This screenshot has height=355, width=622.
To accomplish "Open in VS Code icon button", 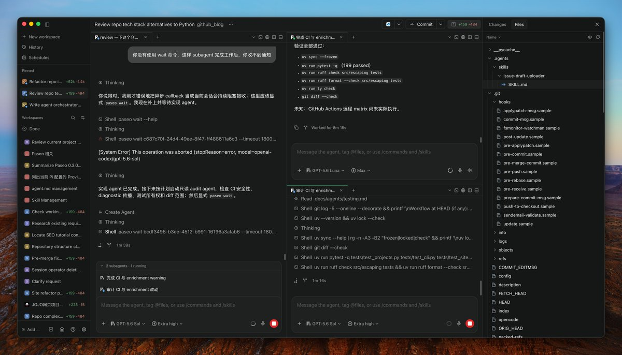I will coord(388,24).
